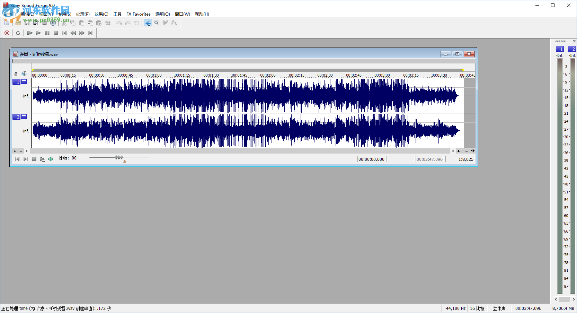Toggle channel 1 button in waveform
This screenshot has height=313, width=577.
[x=17, y=82]
